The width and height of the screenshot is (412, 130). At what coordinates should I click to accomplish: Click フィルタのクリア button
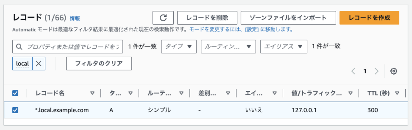coord(99,64)
